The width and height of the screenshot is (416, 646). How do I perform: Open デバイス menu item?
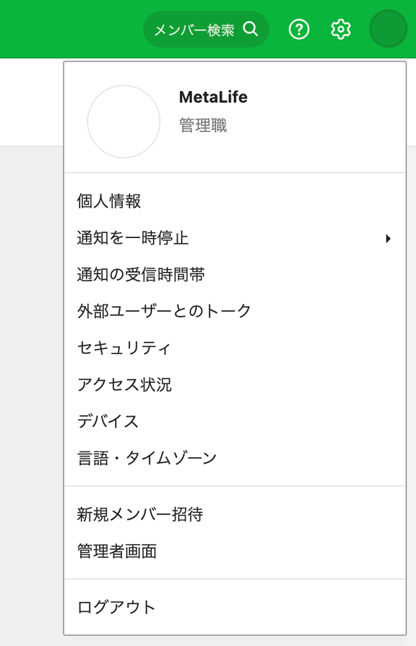pos(235,421)
